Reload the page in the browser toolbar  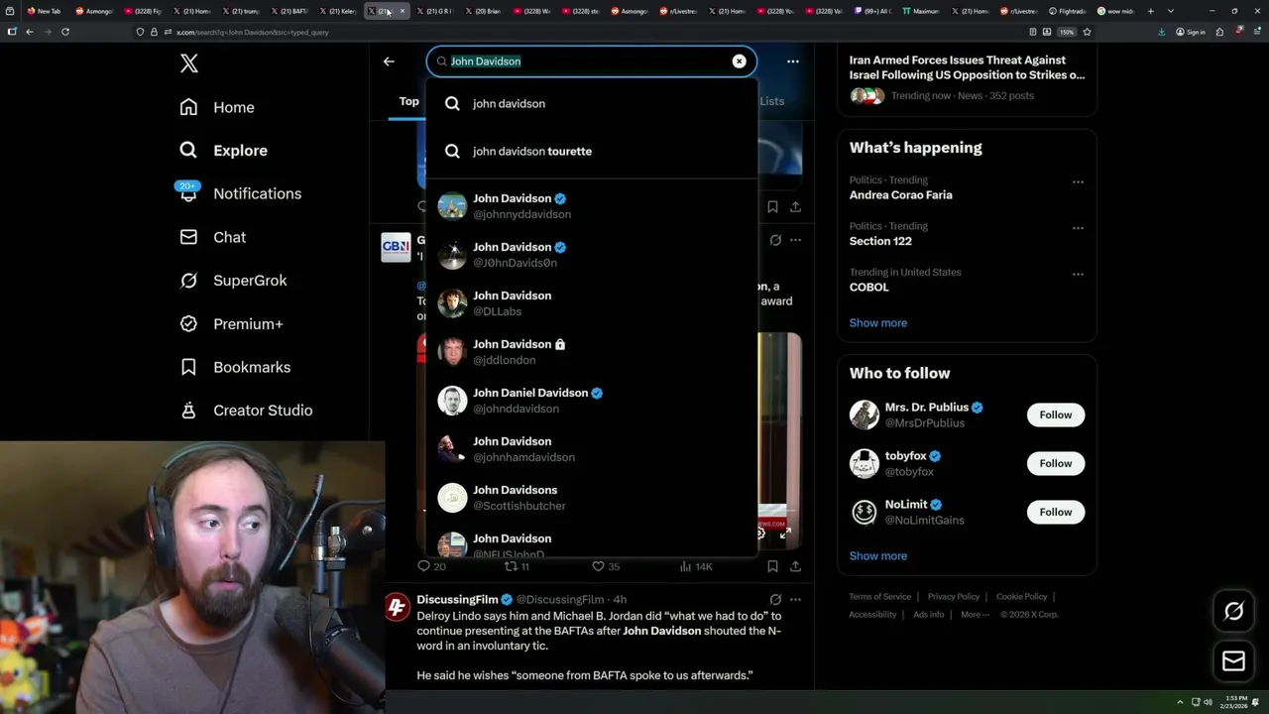pyautogui.click(x=65, y=32)
